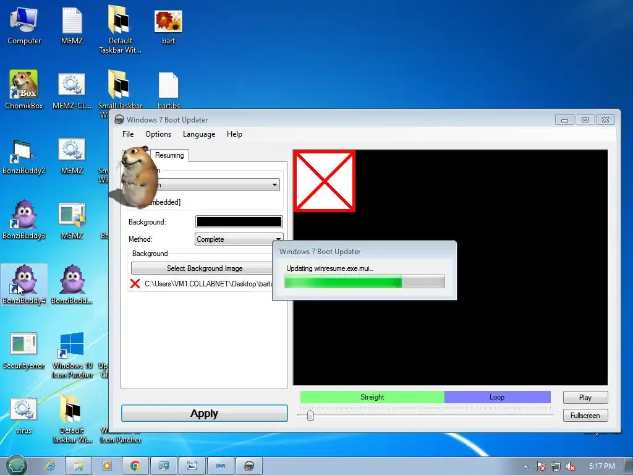This screenshot has height=475, width=633.
Task: Open the Start menu orb
Action: tap(17, 465)
